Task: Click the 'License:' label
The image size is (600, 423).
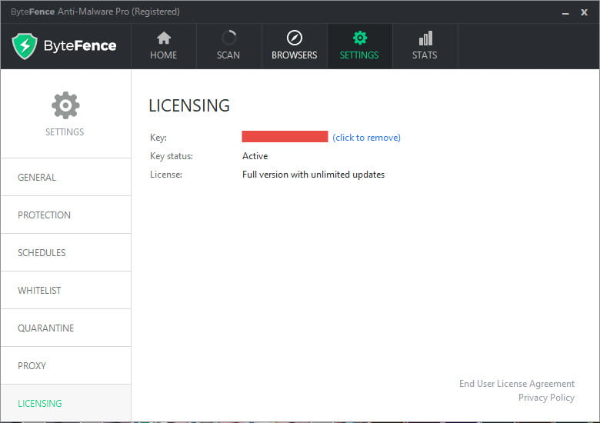Action: [x=166, y=175]
